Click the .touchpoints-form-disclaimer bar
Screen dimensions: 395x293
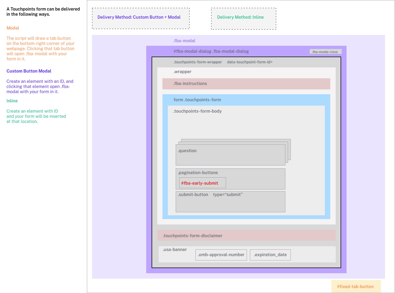[246, 236]
